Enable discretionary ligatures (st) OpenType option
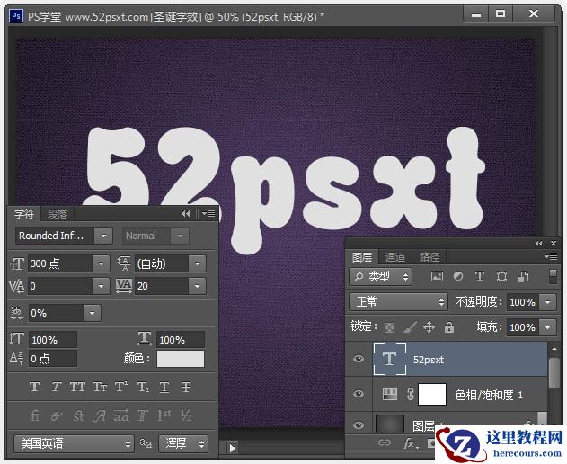567x464 pixels. pos(78,415)
